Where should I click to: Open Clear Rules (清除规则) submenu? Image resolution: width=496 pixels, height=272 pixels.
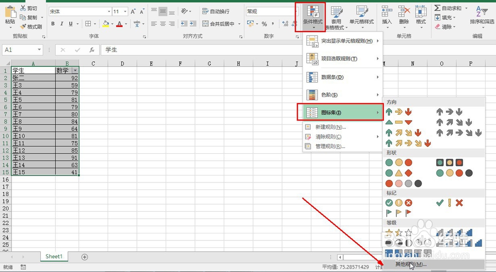coord(343,136)
